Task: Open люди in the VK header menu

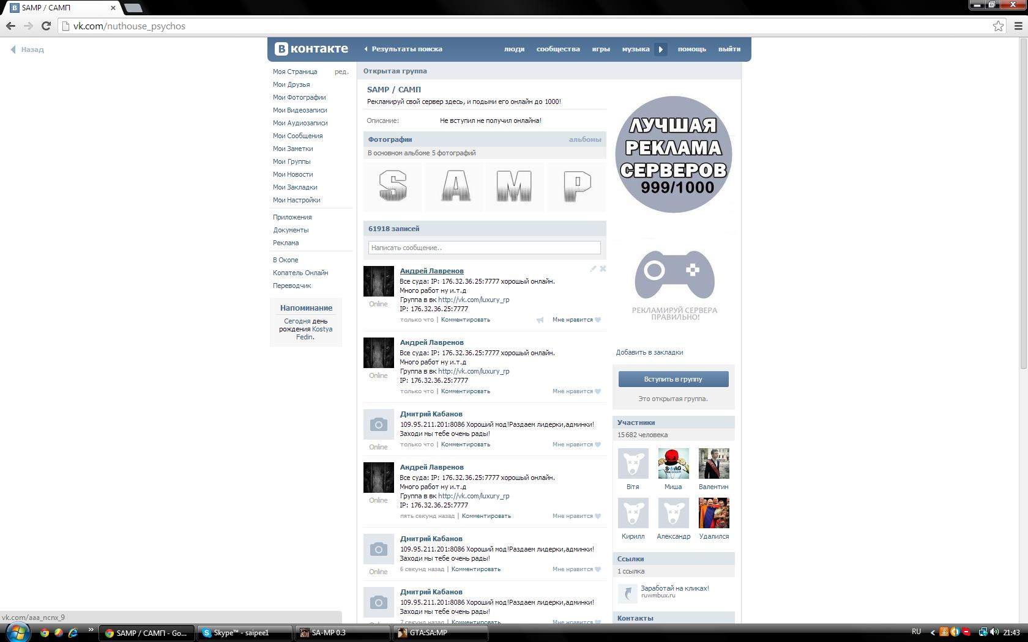Action: click(x=514, y=49)
